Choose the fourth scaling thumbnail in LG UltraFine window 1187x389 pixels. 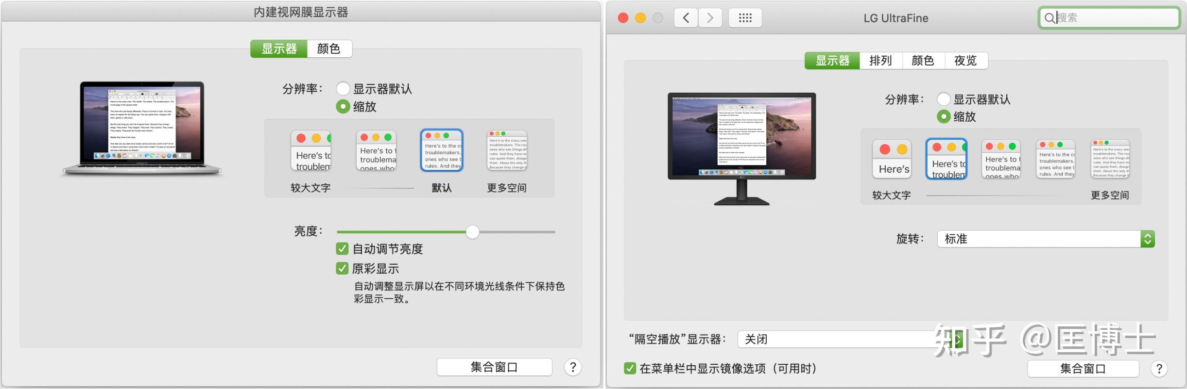[1055, 159]
